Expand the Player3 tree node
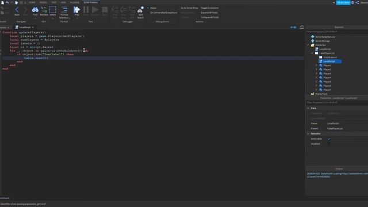Viewport: 368px width, 207px height. (x=316, y=74)
